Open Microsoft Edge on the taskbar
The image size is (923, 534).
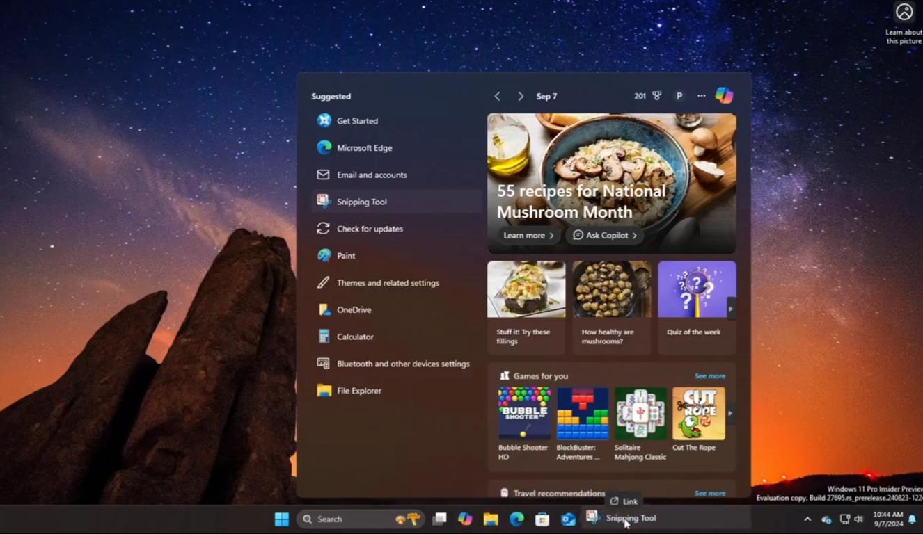[x=516, y=519]
